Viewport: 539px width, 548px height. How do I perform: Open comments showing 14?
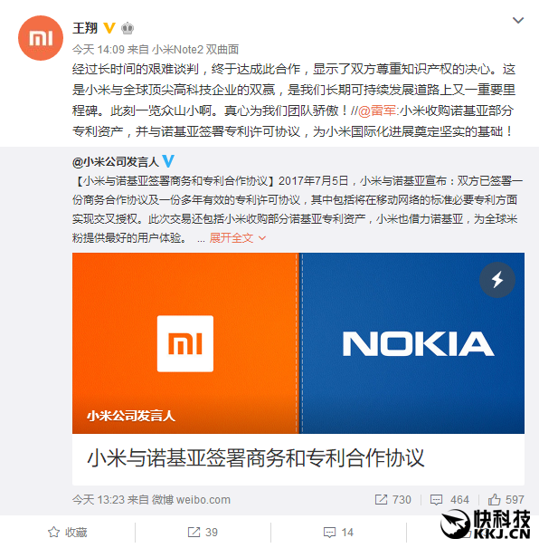pyautogui.click(x=338, y=533)
